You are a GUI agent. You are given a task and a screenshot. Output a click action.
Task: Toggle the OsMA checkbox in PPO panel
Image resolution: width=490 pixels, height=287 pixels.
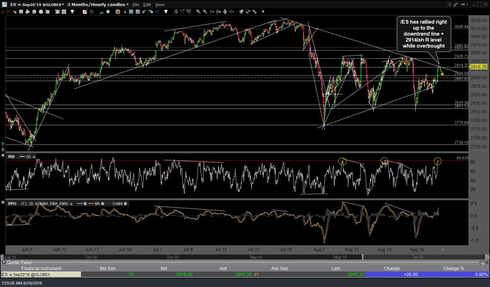point(126,204)
